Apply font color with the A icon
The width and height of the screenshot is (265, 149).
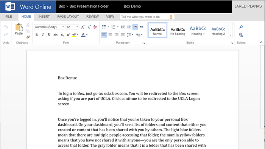click(83, 35)
